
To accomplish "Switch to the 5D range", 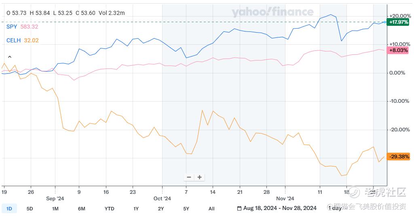I will tap(30, 209).
